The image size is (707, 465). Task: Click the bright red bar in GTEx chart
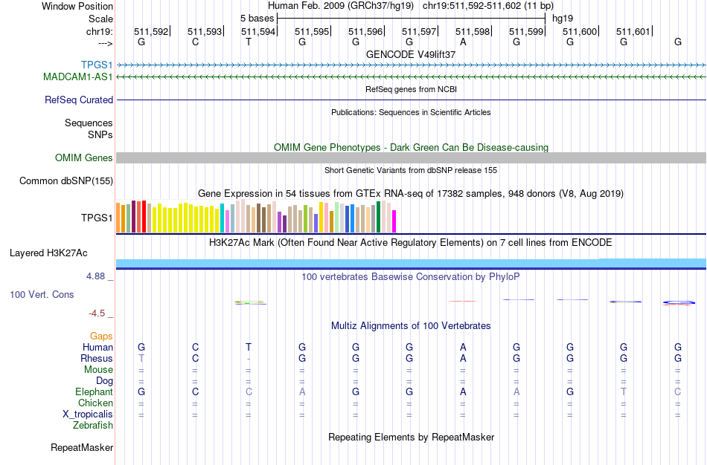(144, 216)
